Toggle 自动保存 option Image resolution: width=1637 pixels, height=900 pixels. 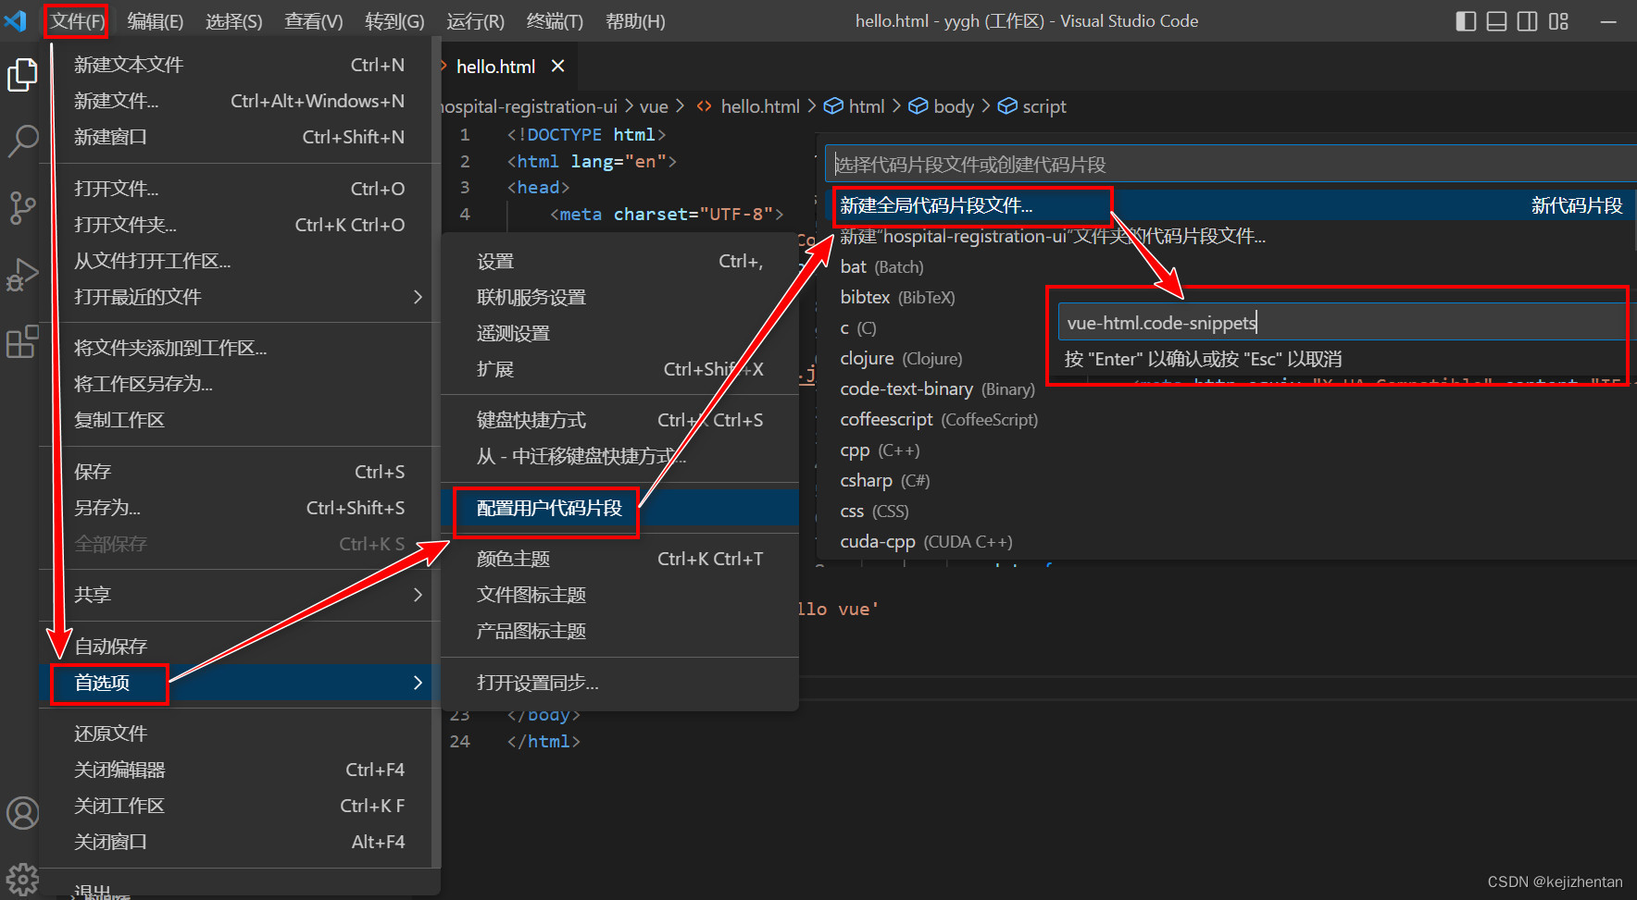coord(239,647)
